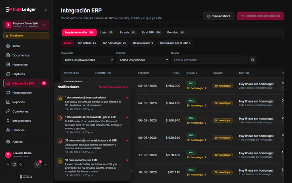Click the Empresa Demo SpA avatar
The width and height of the screenshot is (292, 183).
(x=8, y=25)
